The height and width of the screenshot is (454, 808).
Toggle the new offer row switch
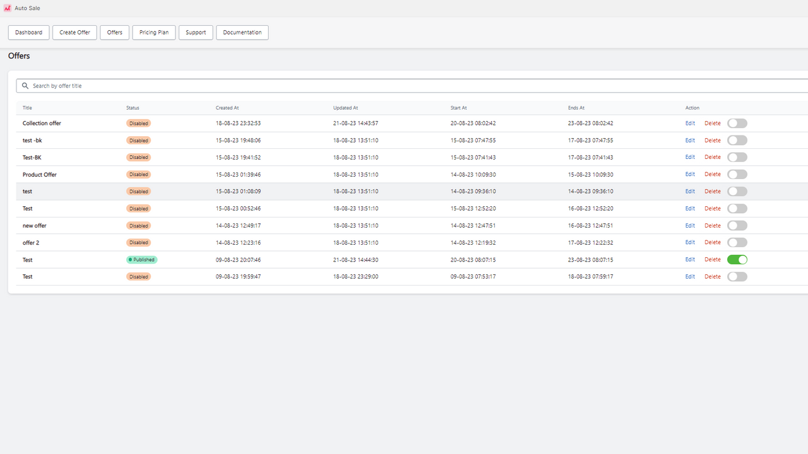click(x=737, y=226)
